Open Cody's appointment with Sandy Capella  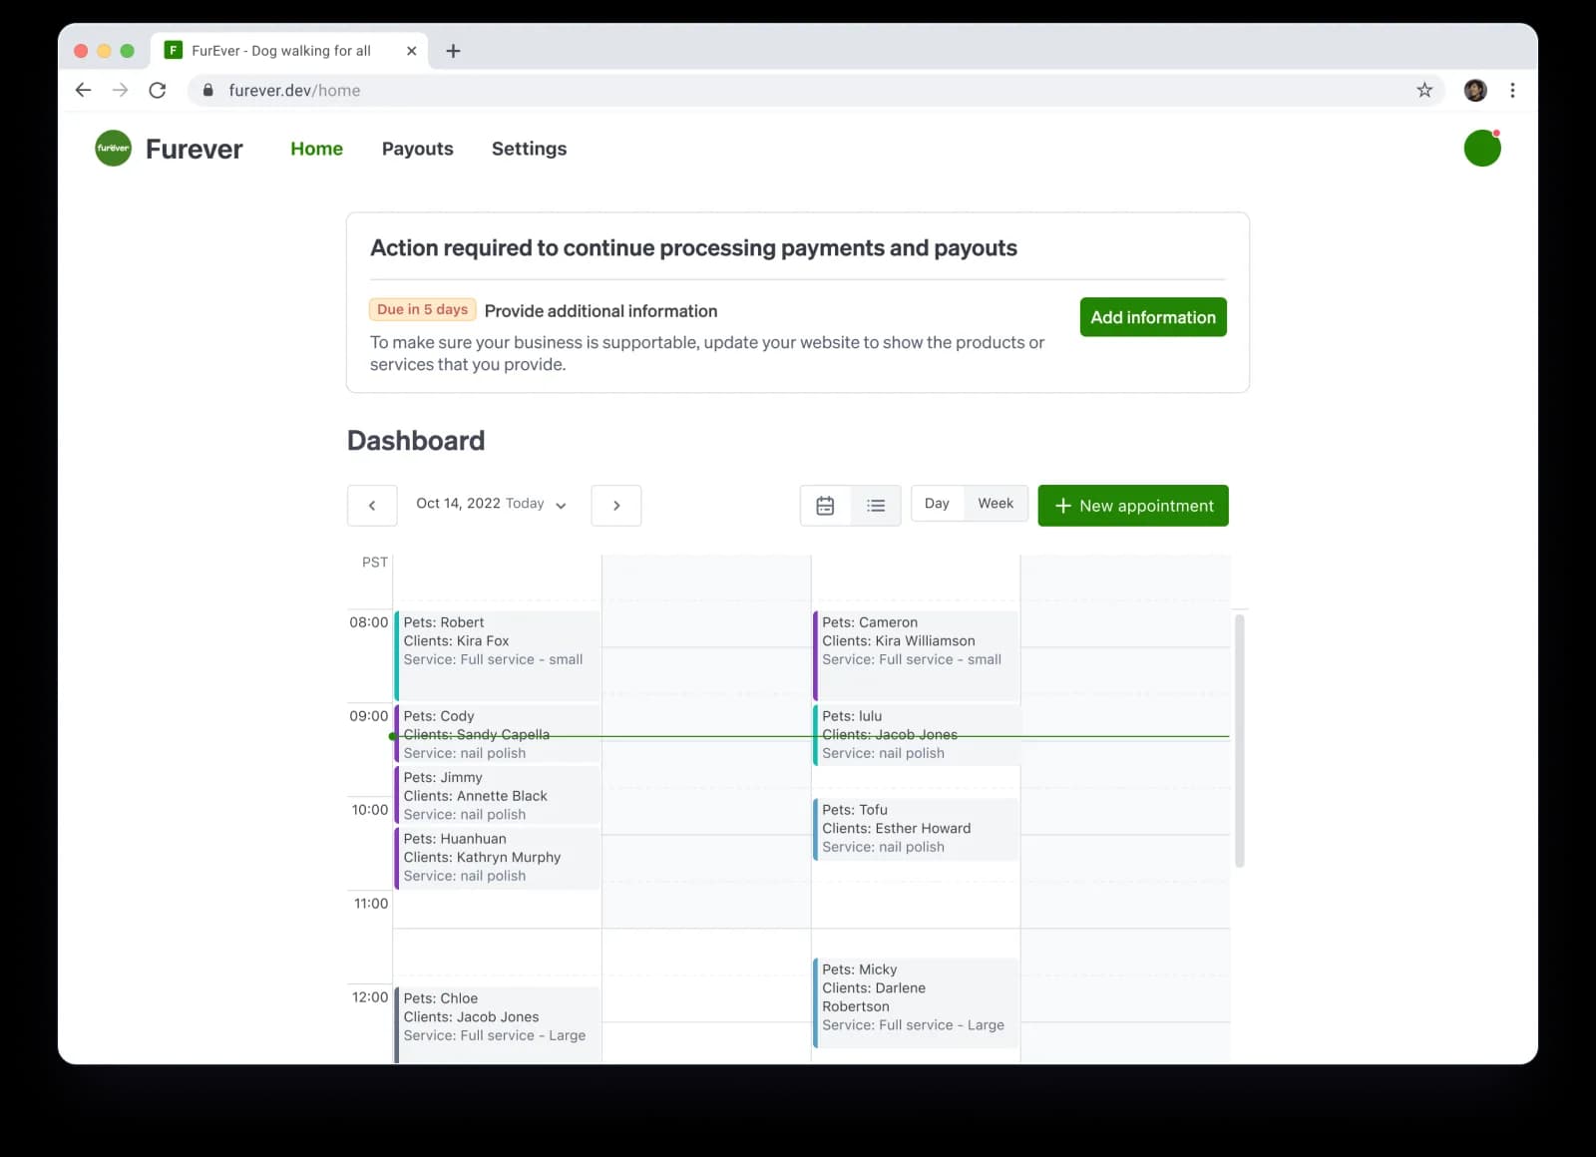[x=498, y=734]
